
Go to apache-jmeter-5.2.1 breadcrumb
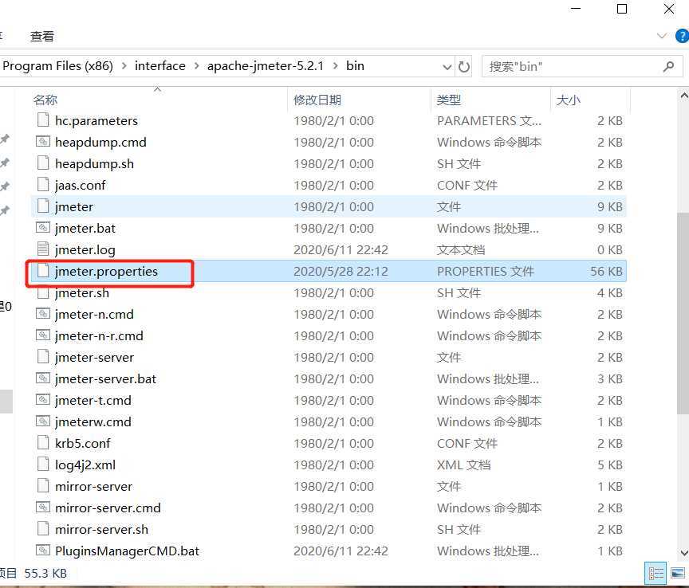coord(265,66)
